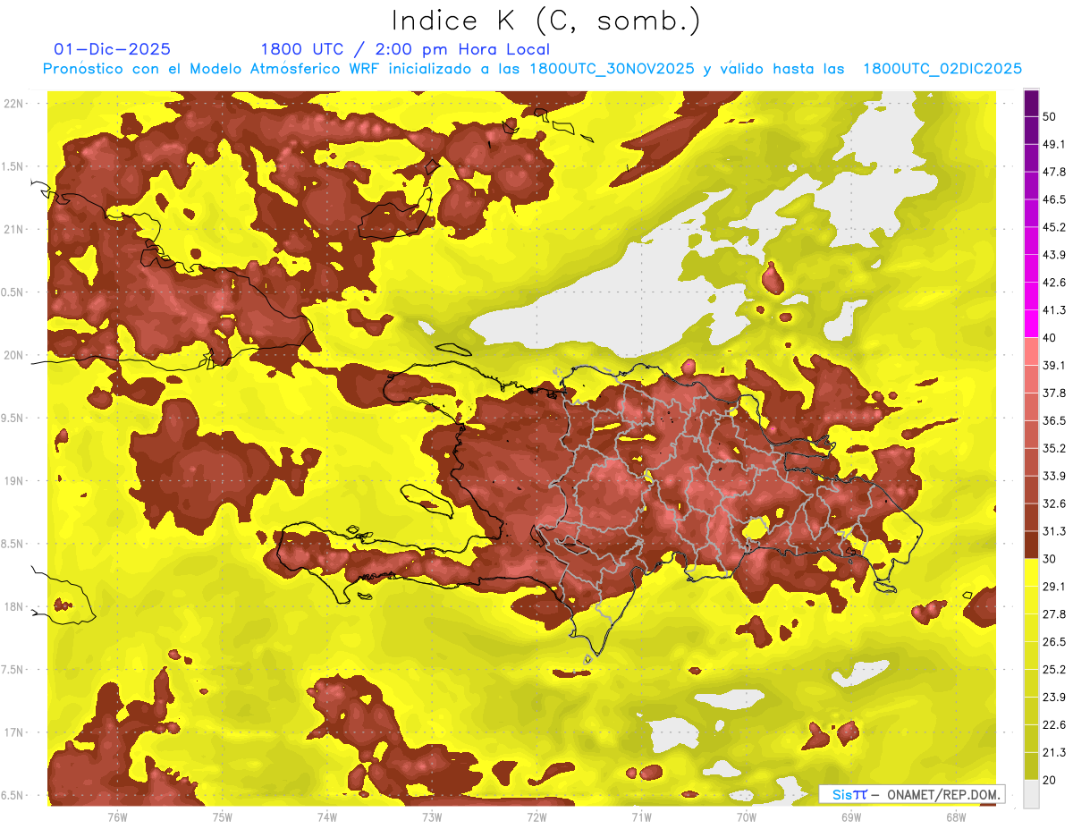Click the "SisTT - ONAMET/REP.DOM." credit label
Image resolution: width=1073 pixels, height=829 pixels.
911,794
